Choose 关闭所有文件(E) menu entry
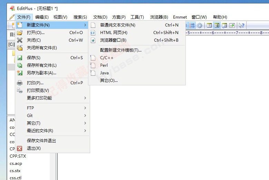This screenshot has width=269, height=180. click(x=52, y=48)
